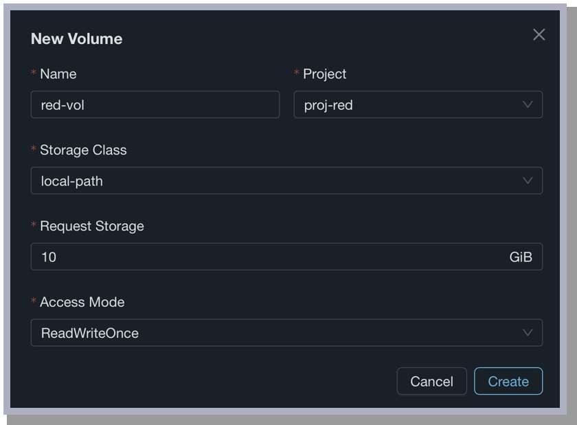The image size is (577, 425).
Task: Click the GiB unit suffix
Action: (521, 257)
